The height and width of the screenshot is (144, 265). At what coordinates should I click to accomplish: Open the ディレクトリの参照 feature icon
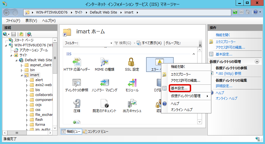[x=77, y=85]
